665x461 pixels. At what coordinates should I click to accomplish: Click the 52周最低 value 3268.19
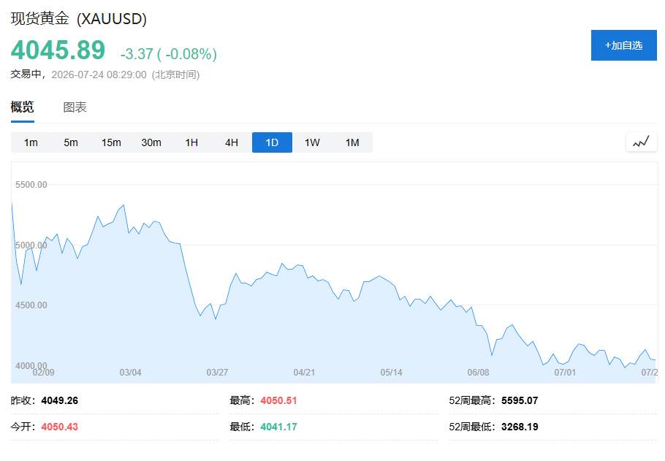coord(520,427)
